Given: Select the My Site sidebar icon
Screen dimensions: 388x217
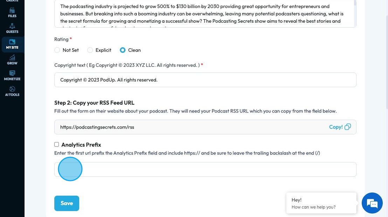Looking at the screenshot, I should [12, 44].
